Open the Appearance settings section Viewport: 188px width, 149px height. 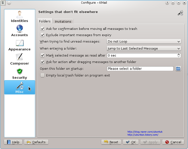(20, 45)
